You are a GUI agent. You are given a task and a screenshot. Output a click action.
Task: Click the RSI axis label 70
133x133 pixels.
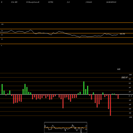tap(2, 31)
